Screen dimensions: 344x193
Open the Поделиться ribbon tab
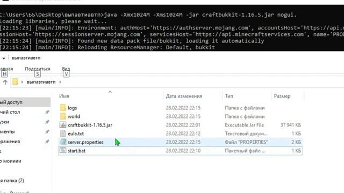coord(38,69)
